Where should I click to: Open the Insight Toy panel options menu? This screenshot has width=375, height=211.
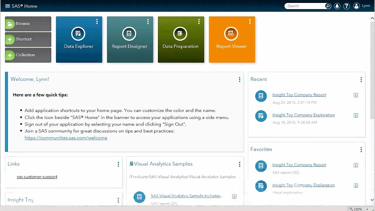tap(118, 200)
